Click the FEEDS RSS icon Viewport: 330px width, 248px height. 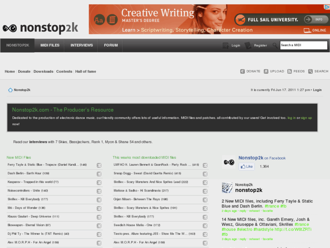[x=290, y=71]
